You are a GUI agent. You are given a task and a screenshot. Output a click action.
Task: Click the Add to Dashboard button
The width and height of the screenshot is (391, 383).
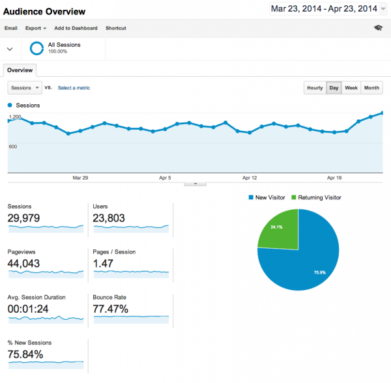tap(76, 29)
